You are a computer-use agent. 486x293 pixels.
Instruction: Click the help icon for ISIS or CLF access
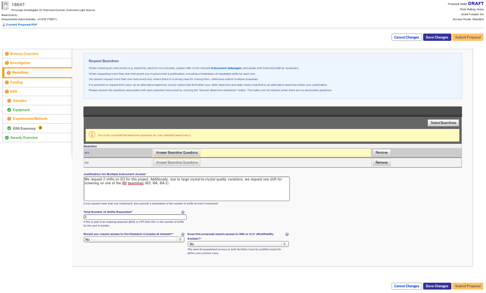[287, 234]
